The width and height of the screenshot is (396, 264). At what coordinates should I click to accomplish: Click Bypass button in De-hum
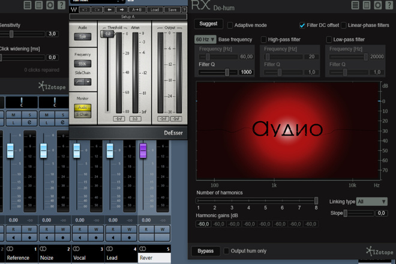click(x=205, y=251)
